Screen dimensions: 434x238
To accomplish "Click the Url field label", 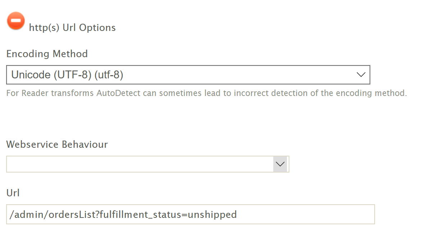I will coord(13,193).
